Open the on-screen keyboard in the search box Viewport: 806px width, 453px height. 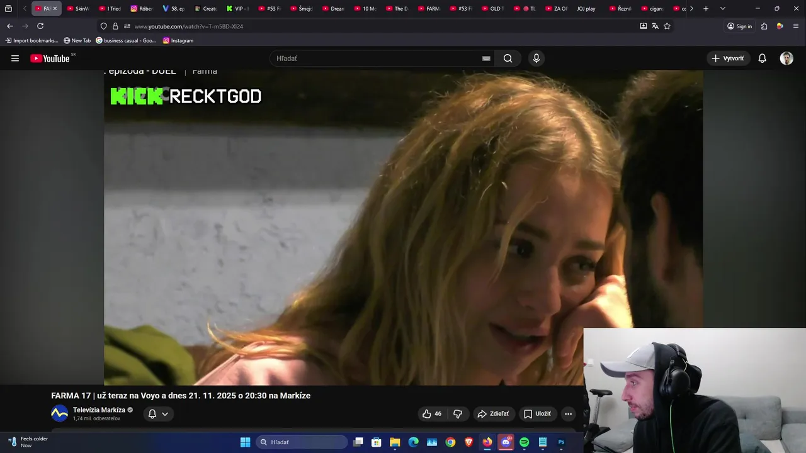486,59
